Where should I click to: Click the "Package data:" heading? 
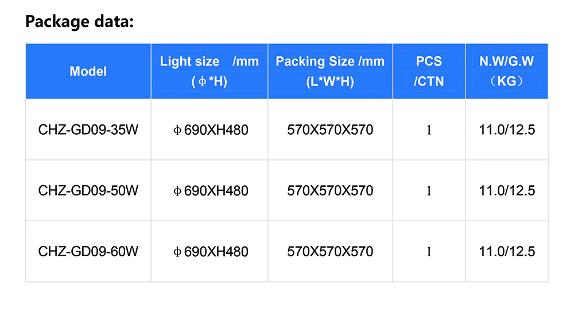click(x=79, y=22)
